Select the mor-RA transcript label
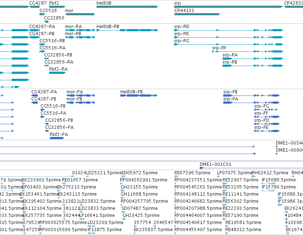Image resolution: width=303 pixels, height=235 pixels. coord(73,26)
